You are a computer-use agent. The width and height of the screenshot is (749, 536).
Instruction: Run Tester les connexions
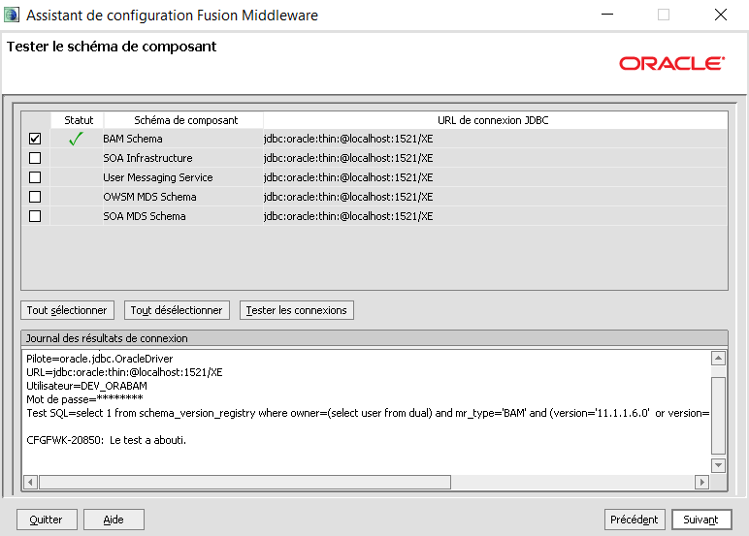[x=296, y=310]
